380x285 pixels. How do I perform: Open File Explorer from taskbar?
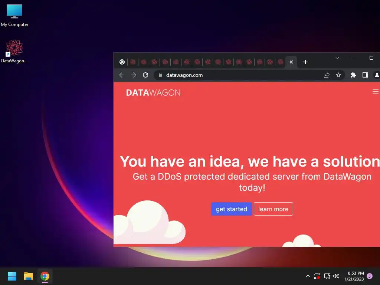[28, 276]
